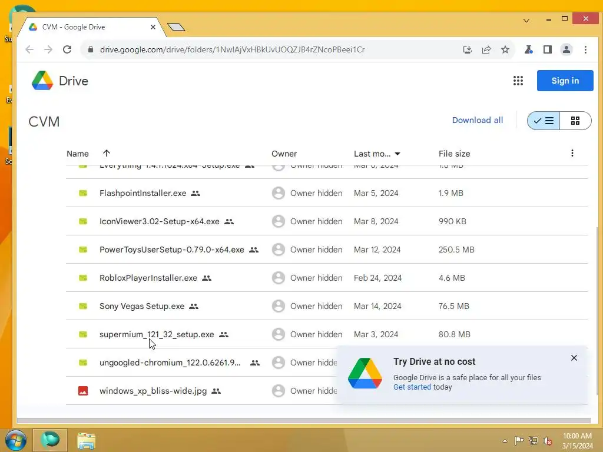Click the Sign in button
The image size is (603, 452).
click(x=565, y=81)
